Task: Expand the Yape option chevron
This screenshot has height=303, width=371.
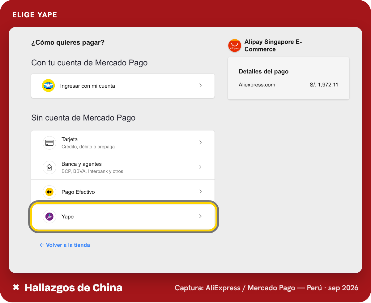Action: pyautogui.click(x=200, y=216)
